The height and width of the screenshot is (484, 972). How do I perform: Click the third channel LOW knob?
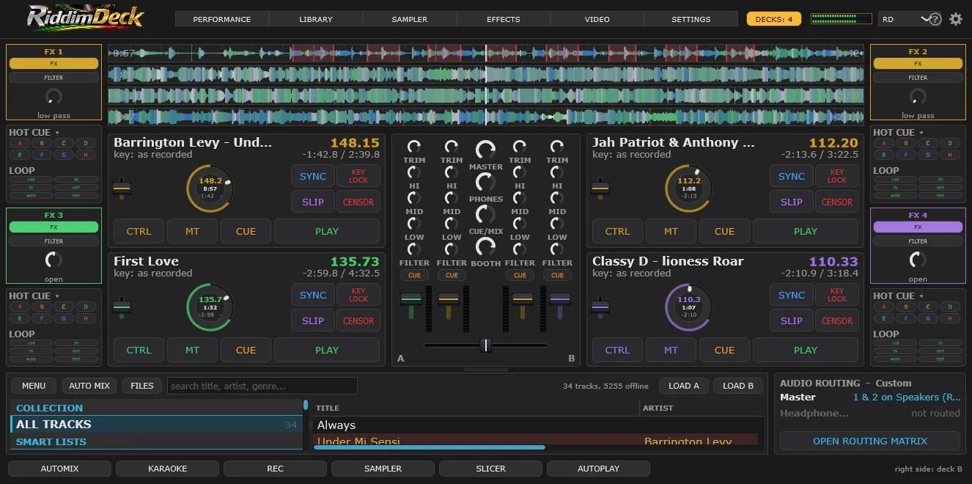[x=520, y=224]
